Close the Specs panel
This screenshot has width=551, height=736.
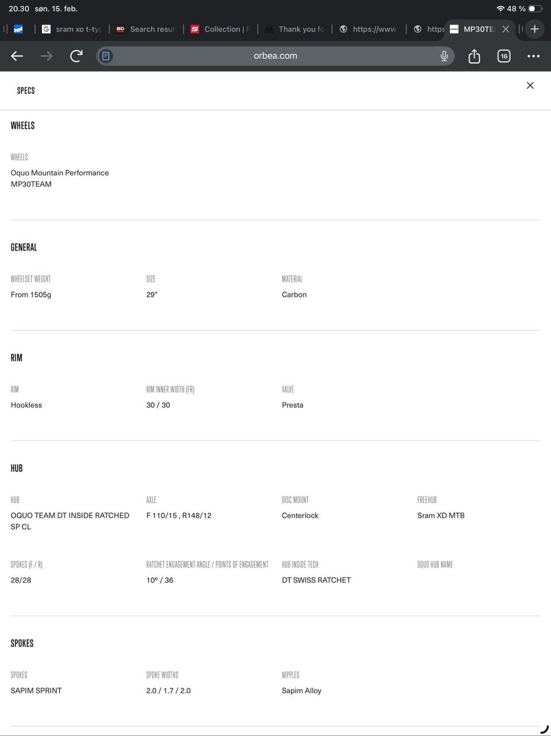[x=530, y=86]
